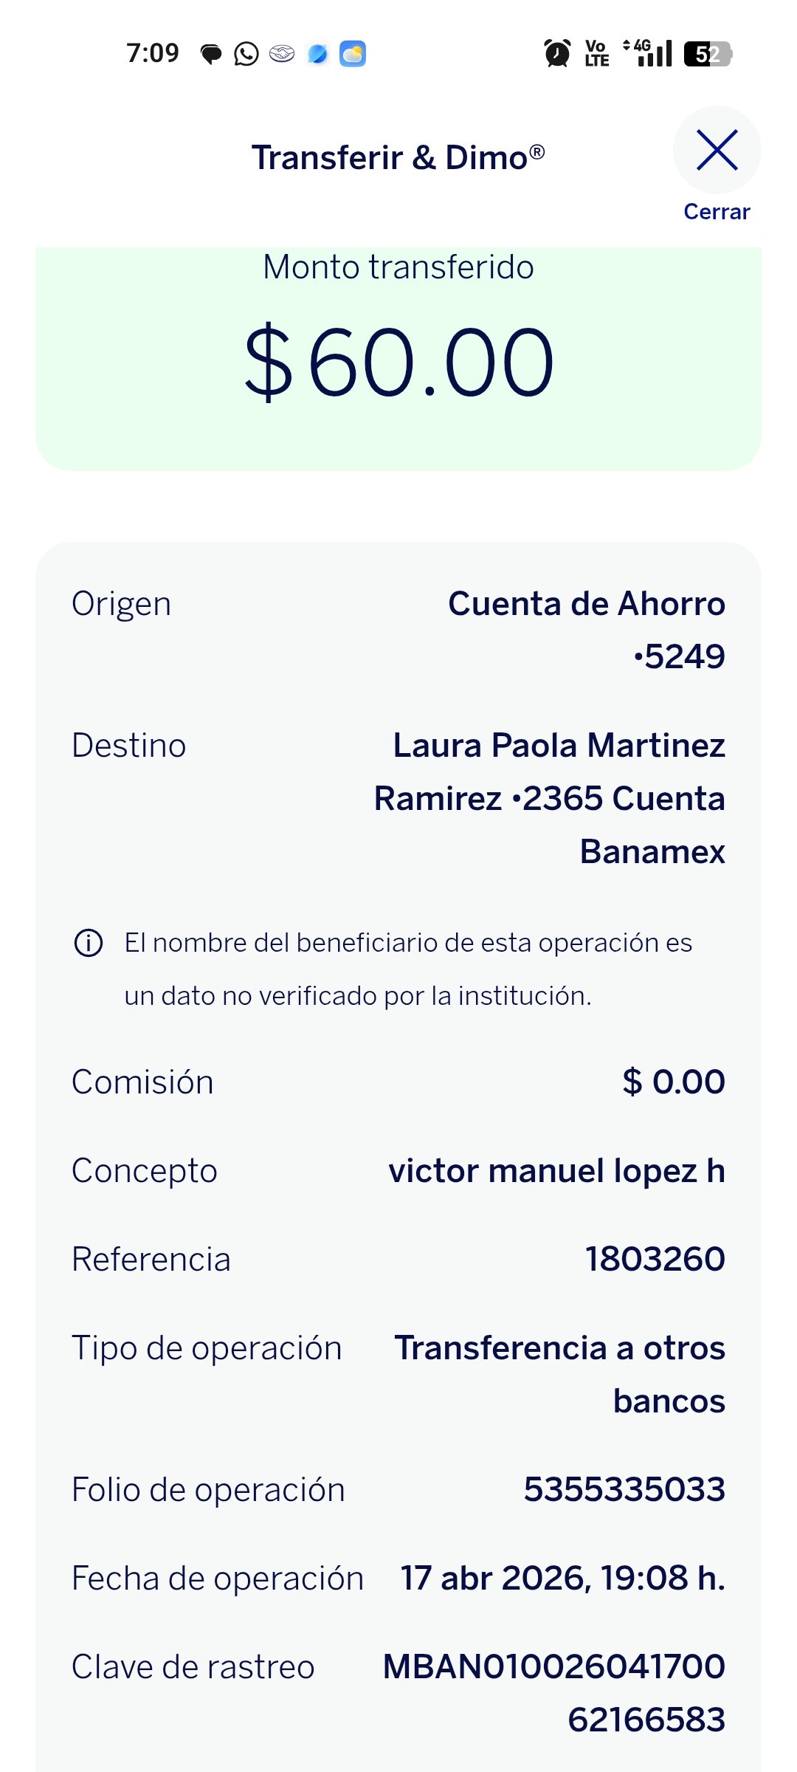Tap the Concepto victor manuel lopez text
797x1772 pixels.
(x=557, y=1171)
